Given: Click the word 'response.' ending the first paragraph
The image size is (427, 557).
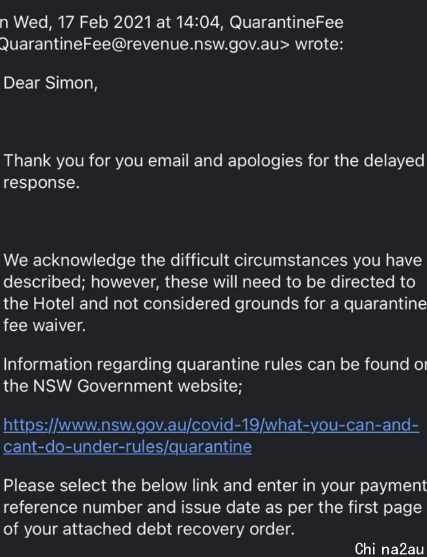Looking at the screenshot, I should click(x=41, y=183).
